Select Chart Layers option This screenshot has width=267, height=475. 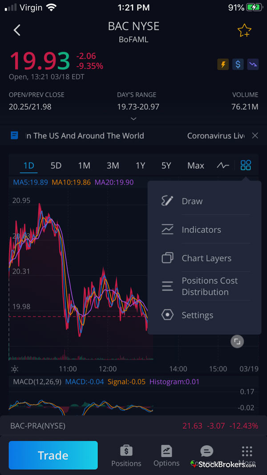206,258
